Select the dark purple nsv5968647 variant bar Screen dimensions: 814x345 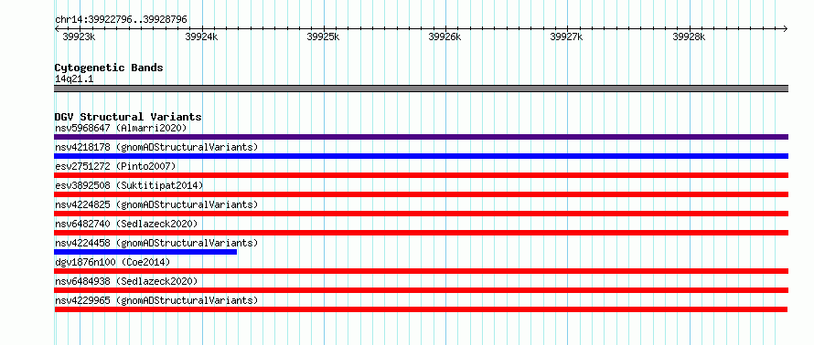tap(421, 137)
